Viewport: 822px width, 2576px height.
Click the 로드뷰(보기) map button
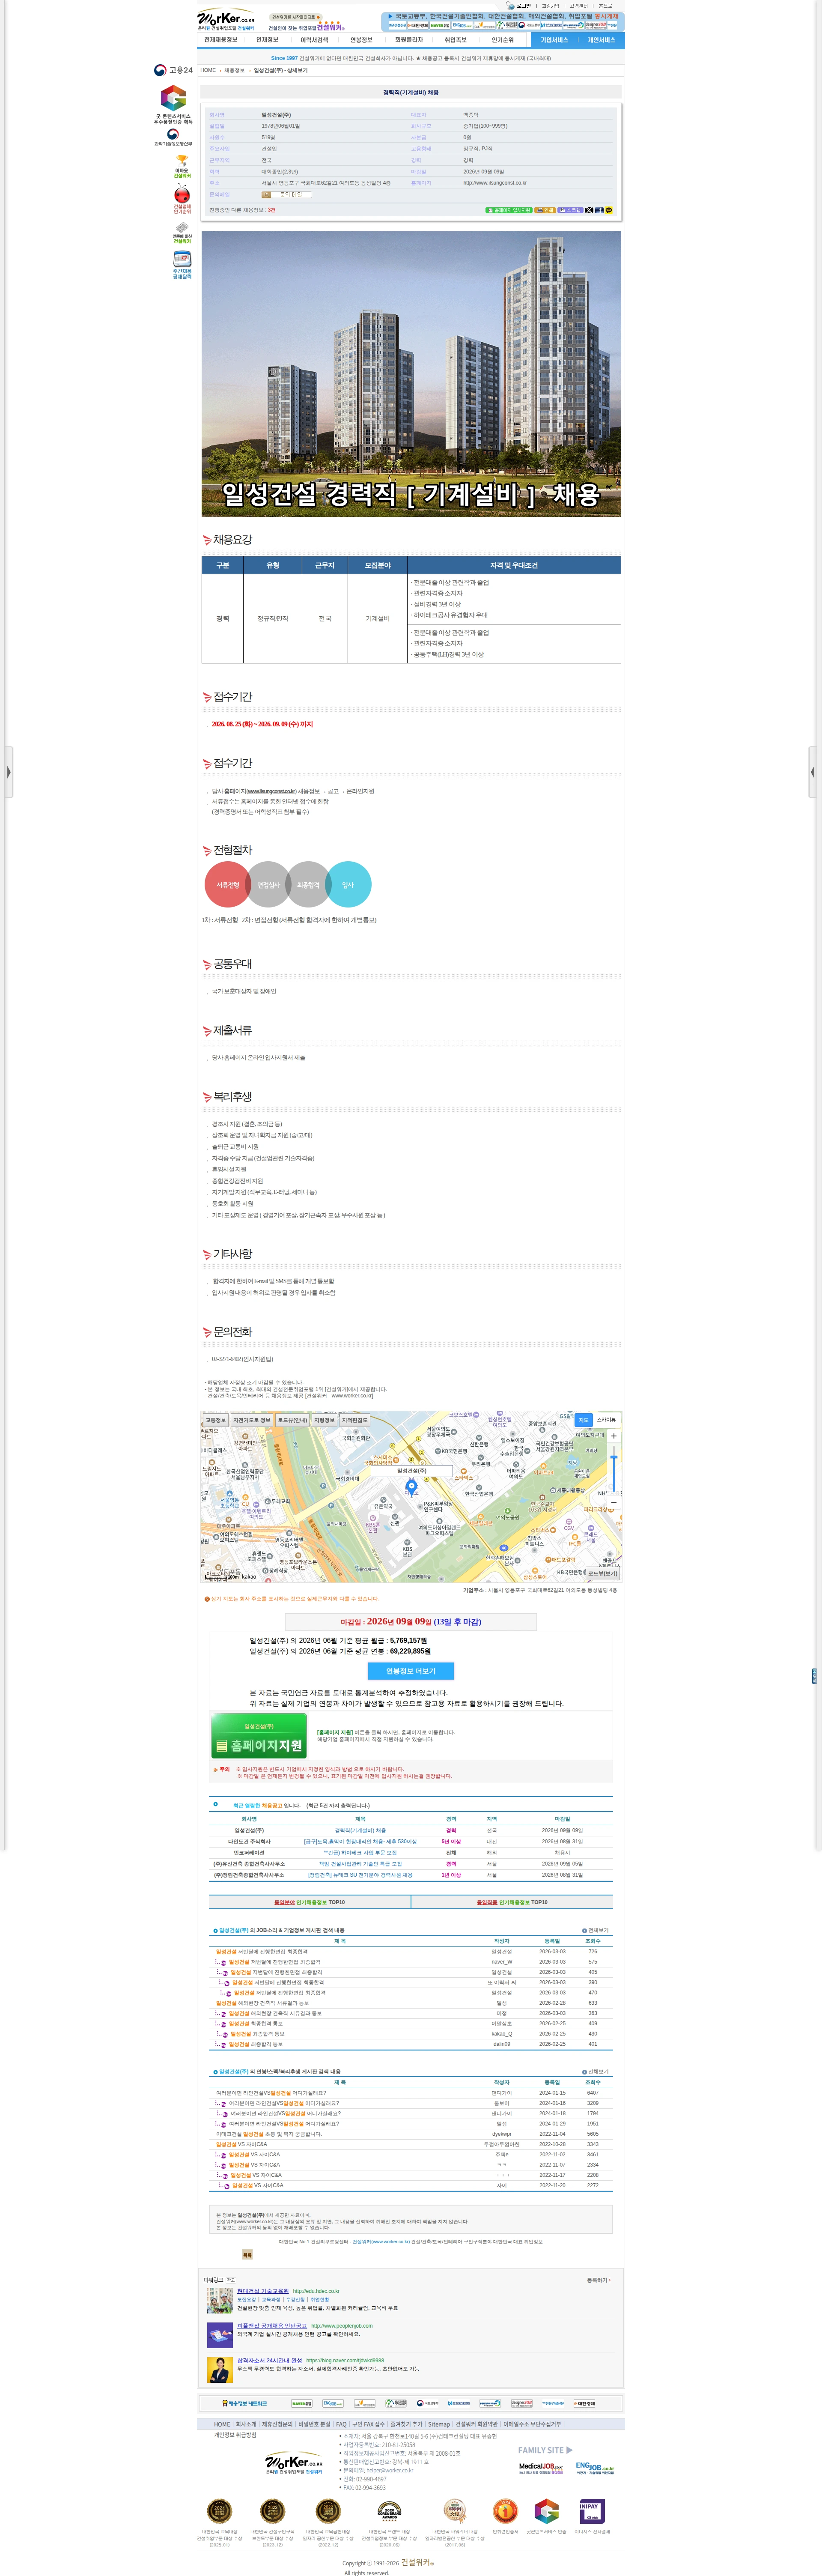(x=602, y=1573)
